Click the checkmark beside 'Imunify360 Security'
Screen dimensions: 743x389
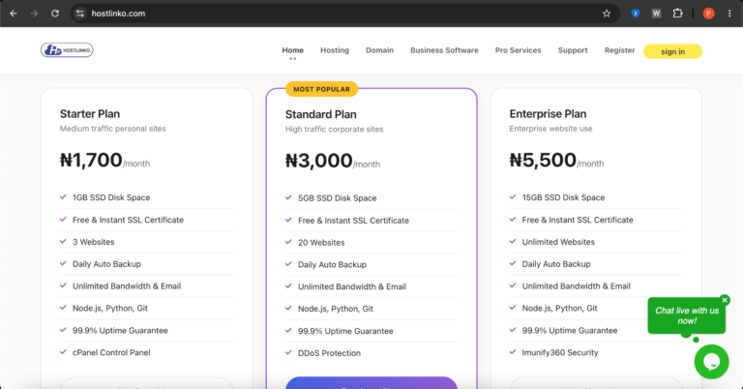[x=513, y=351]
